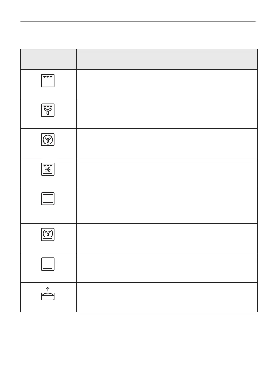Select the turbo grill icon with fan
The width and height of the screenshot is (276, 392).
(48, 110)
